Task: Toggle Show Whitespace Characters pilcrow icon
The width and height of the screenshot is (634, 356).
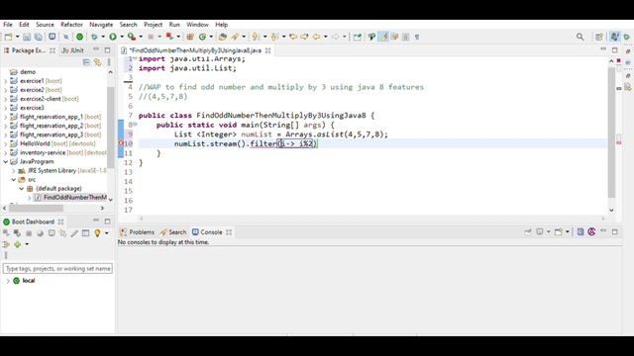Action: 417,37
